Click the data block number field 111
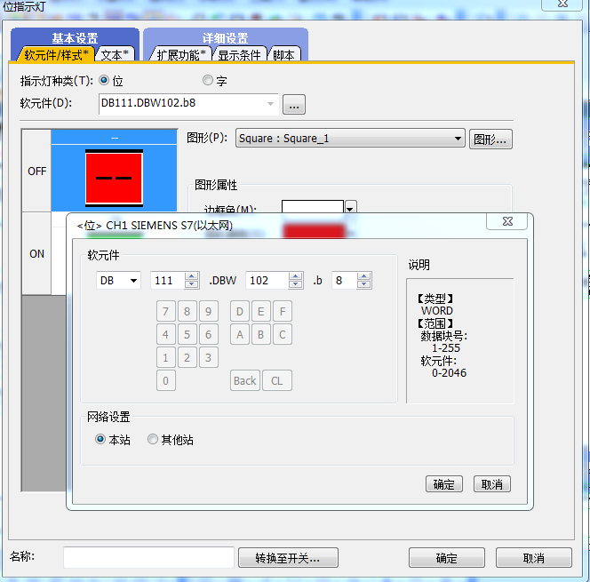This screenshot has width=590, height=582. pos(168,280)
